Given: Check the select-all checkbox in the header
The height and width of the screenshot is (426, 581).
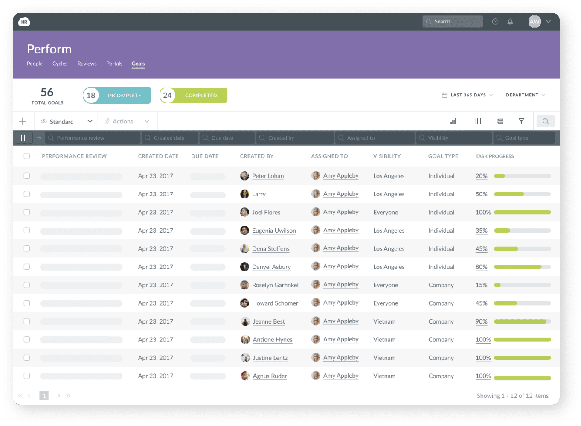Looking at the screenshot, I should (27, 156).
